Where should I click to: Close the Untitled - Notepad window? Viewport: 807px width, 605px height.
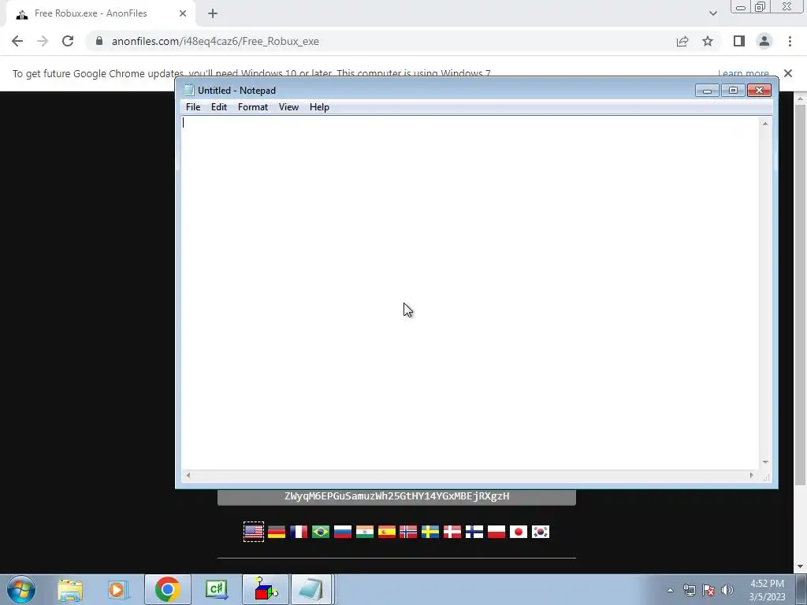click(x=759, y=91)
